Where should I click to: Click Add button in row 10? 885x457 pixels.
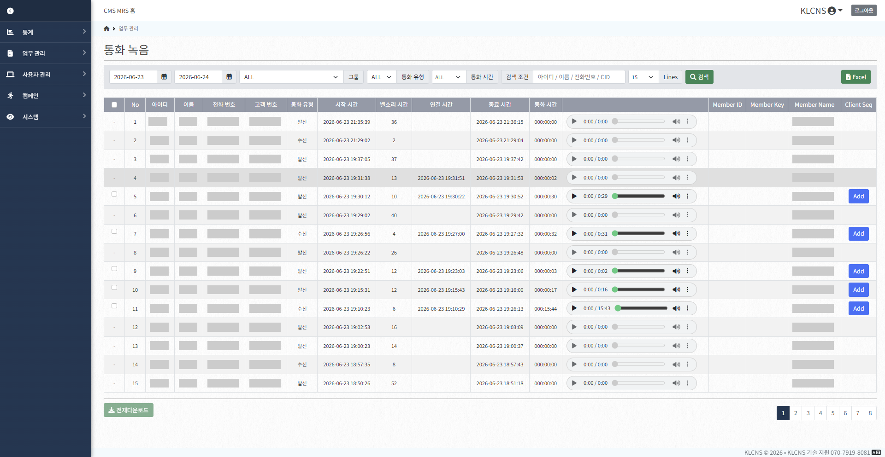[x=858, y=289]
